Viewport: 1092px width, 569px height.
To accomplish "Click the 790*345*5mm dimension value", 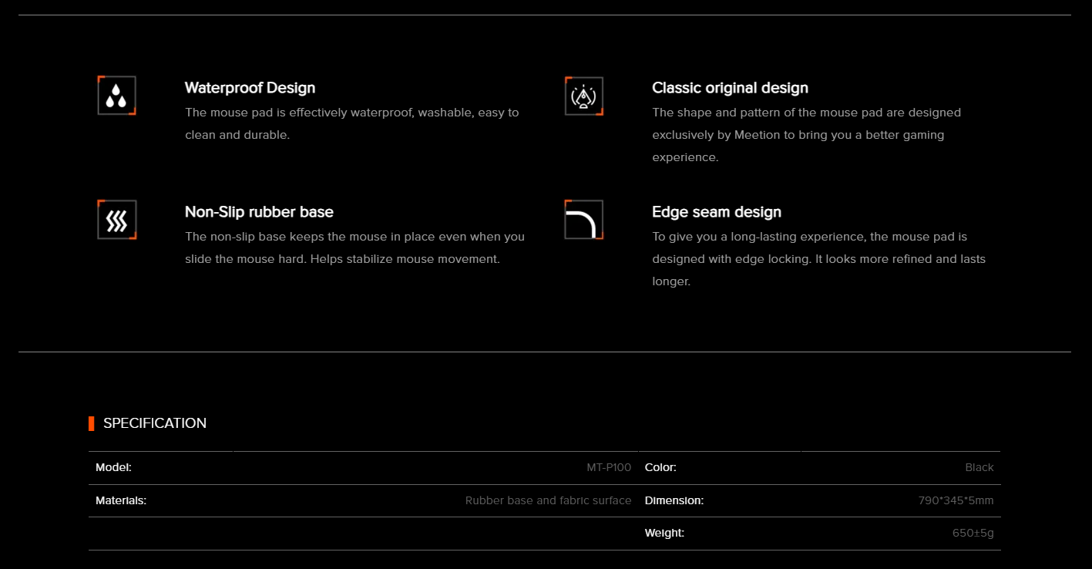I will (x=956, y=500).
